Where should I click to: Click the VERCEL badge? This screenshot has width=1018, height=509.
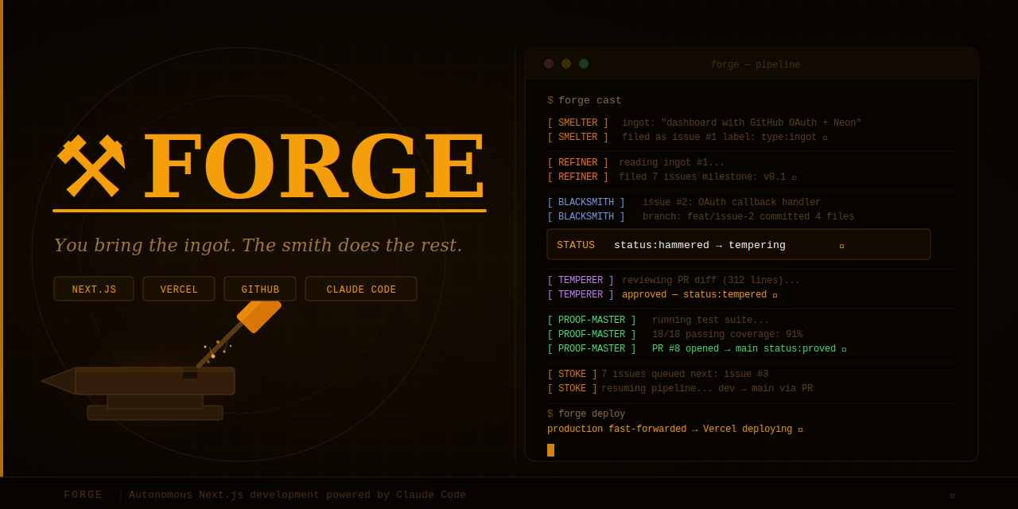[x=179, y=289]
